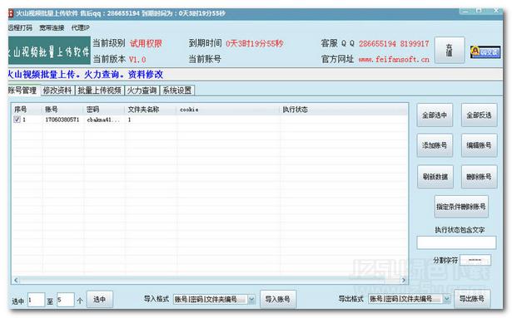Click the cookie column header
The image size is (512, 318).
229,110
